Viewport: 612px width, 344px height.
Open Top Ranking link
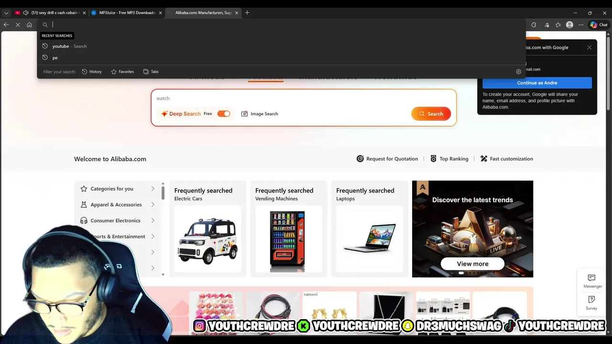[x=449, y=159]
